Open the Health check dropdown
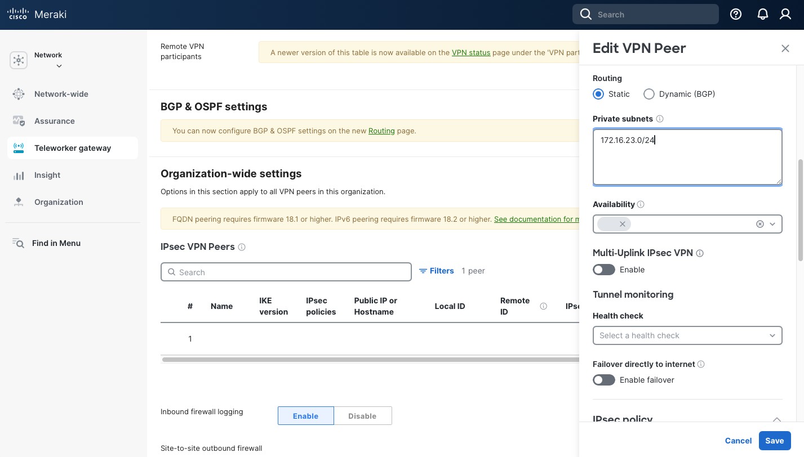Viewport: 804px width, 457px height. [687, 335]
